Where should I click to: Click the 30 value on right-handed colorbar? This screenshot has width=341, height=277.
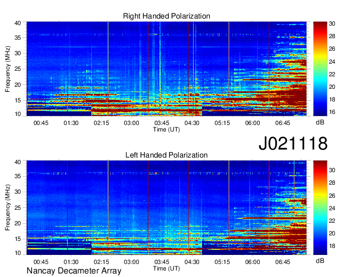tap(332, 24)
